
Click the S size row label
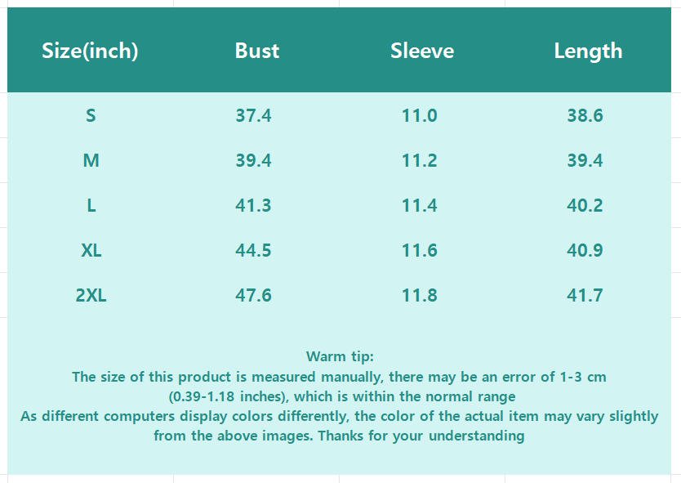(91, 116)
